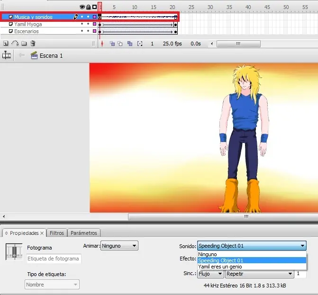
Task: Toggle show/hide all layers eye icon
Action: 82,7
